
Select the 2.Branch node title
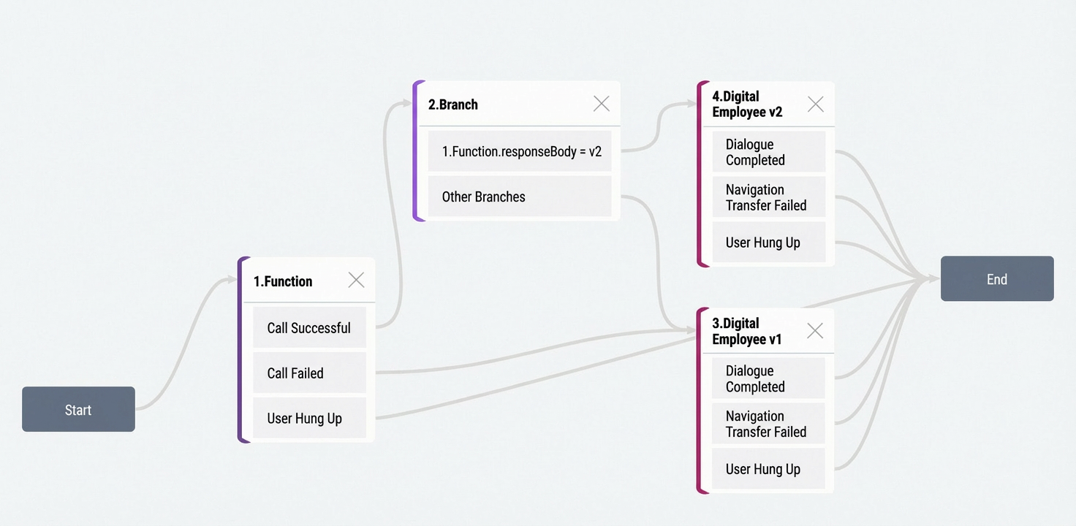pyautogui.click(x=453, y=104)
